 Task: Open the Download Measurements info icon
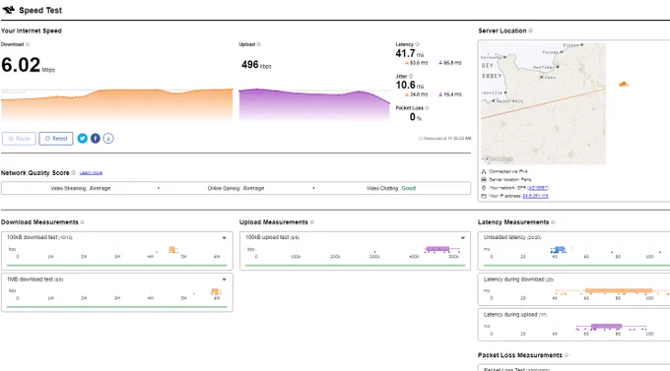pos(83,222)
